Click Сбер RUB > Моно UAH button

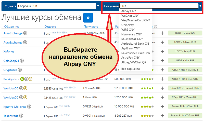(185, 97)
